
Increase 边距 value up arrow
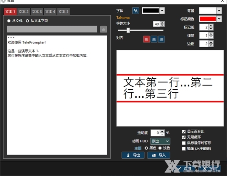[211, 42]
